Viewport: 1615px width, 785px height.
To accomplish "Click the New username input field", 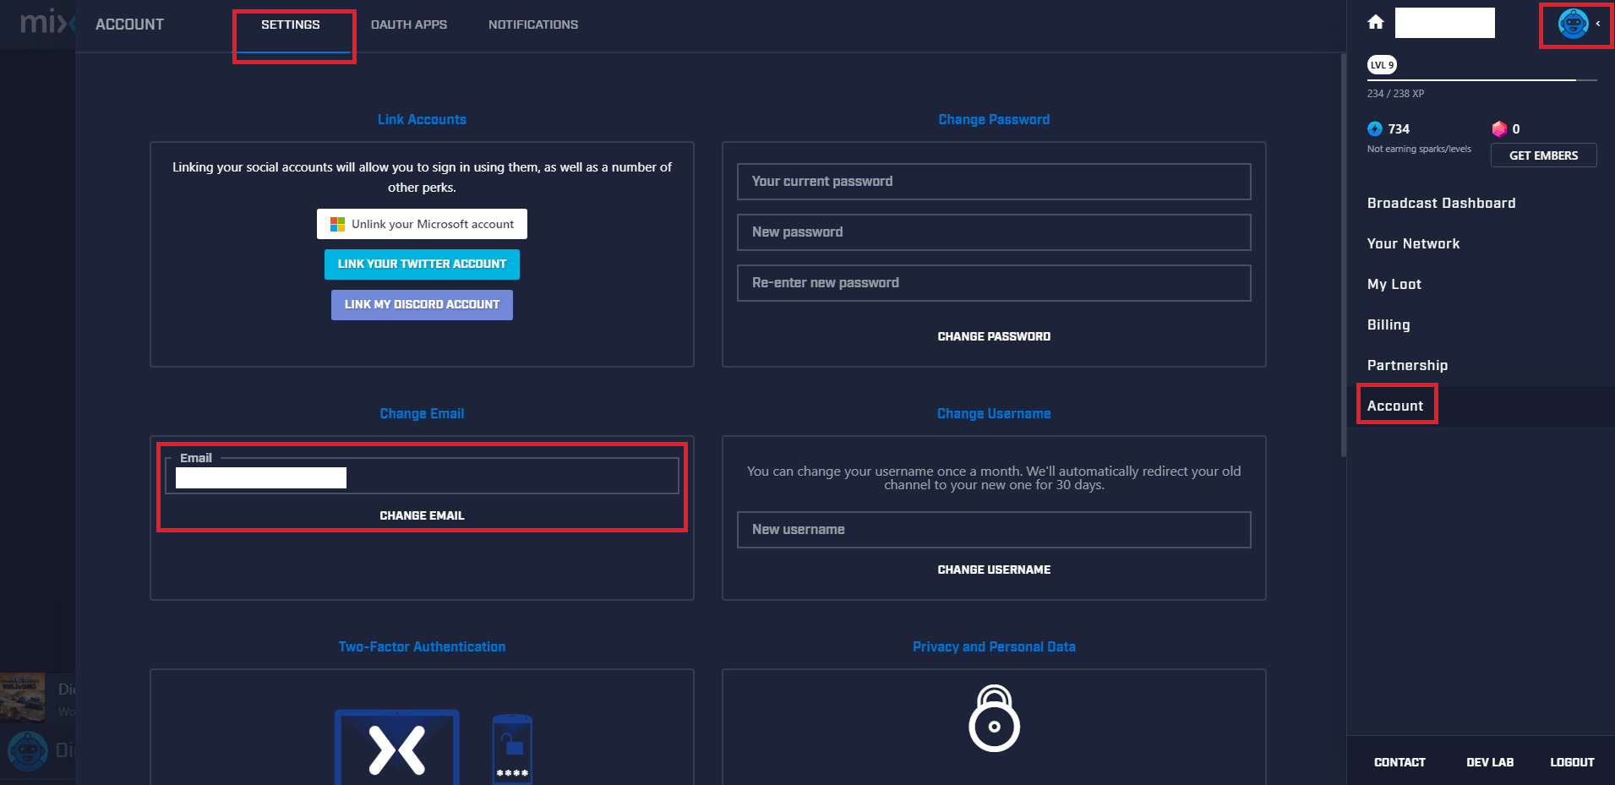I will (993, 530).
